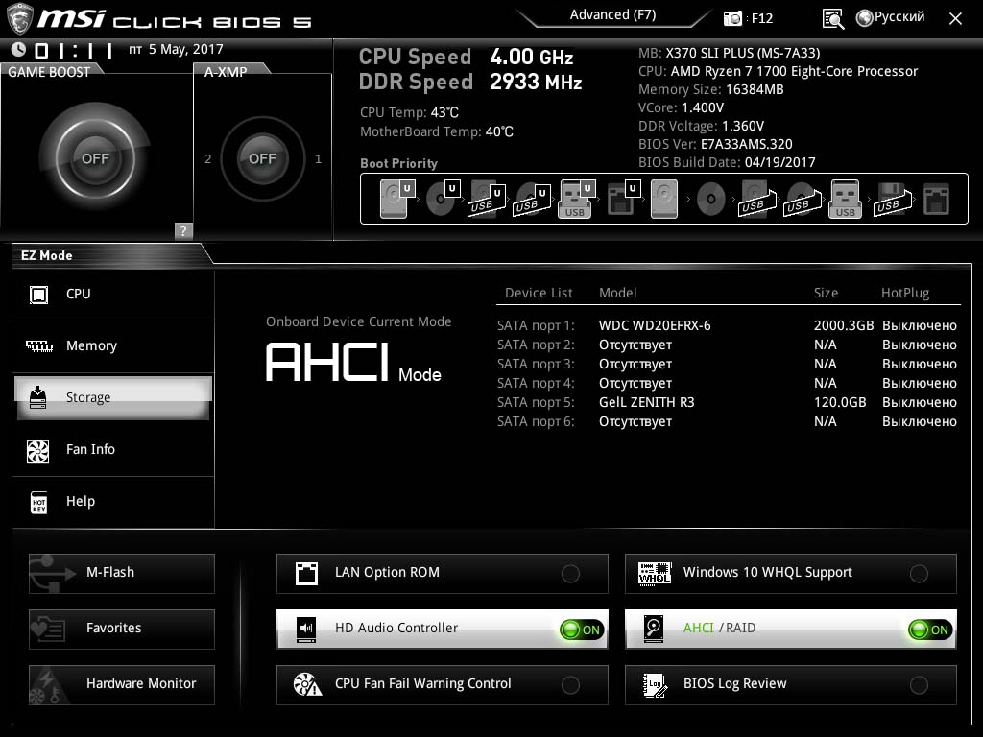Enable CPU Fan Fail Warning Control

pos(442,684)
